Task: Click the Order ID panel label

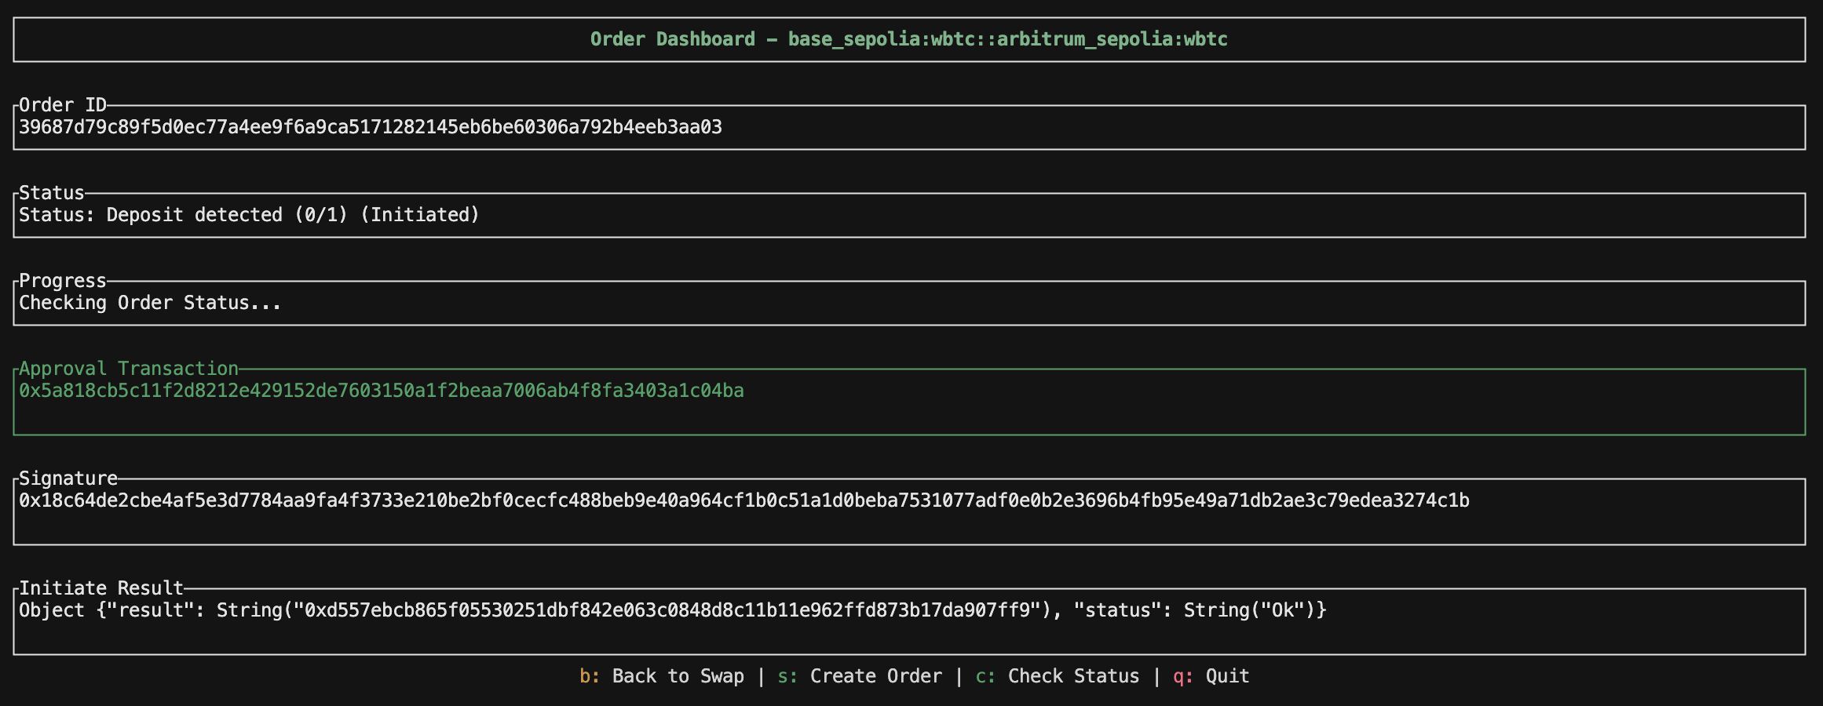Action: tap(63, 105)
